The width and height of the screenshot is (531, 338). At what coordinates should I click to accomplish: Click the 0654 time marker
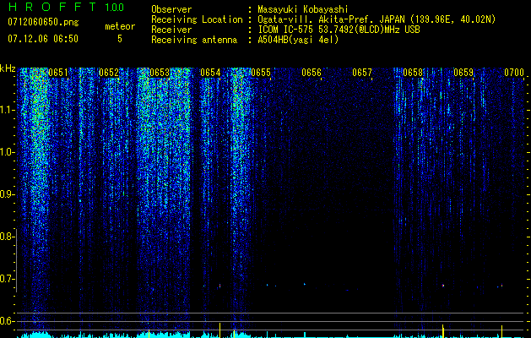coord(210,73)
